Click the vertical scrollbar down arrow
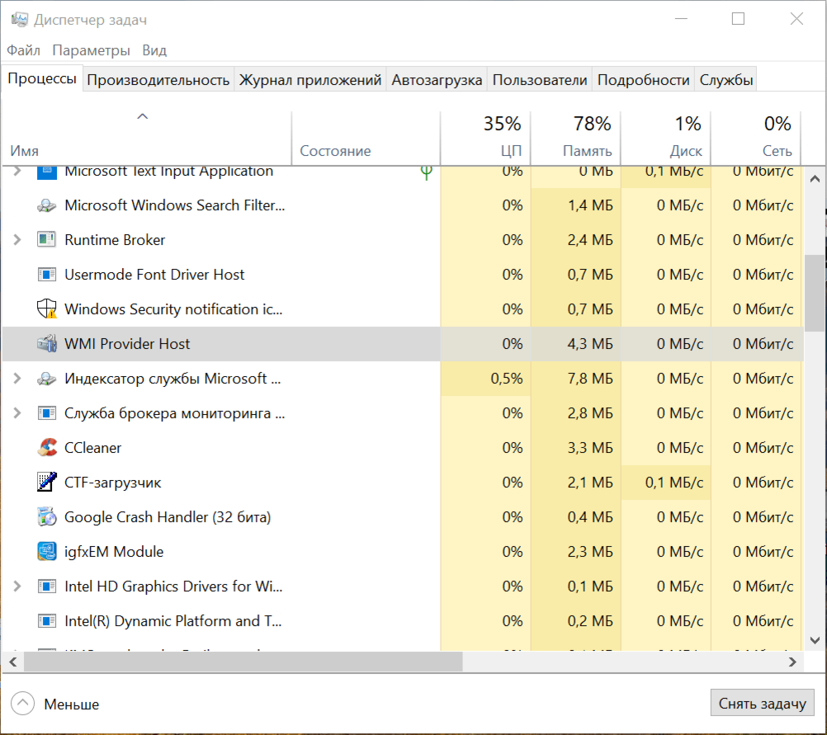The height and width of the screenshot is (735, 827). 814,639
